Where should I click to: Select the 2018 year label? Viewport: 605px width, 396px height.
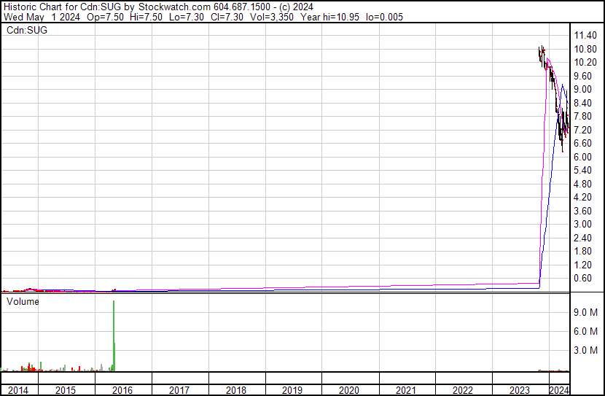235,390
